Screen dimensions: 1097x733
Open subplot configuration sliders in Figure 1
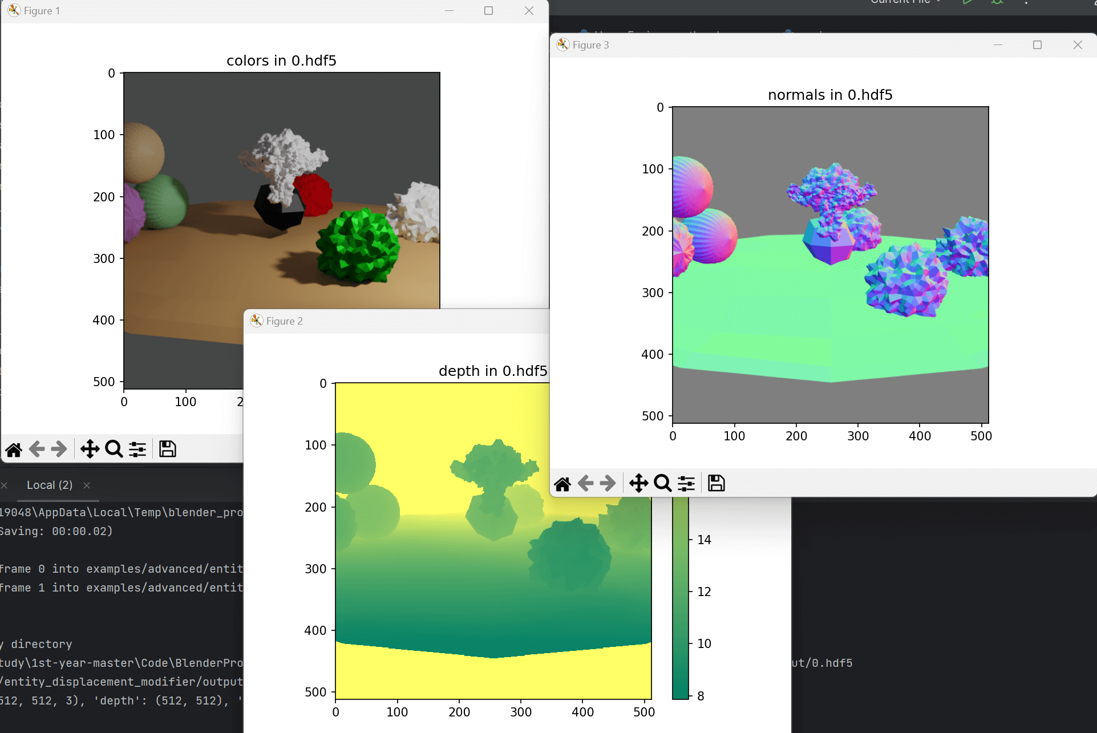[x=137, y=449]
